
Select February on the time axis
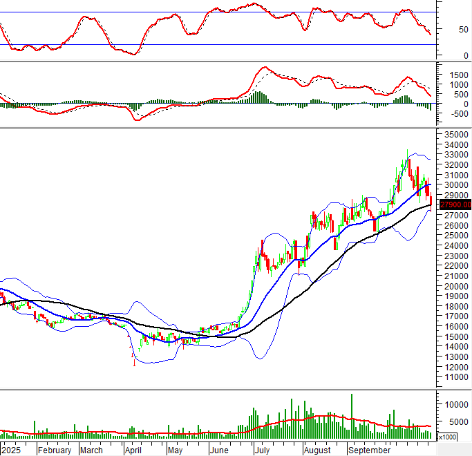tap(55, 450)
